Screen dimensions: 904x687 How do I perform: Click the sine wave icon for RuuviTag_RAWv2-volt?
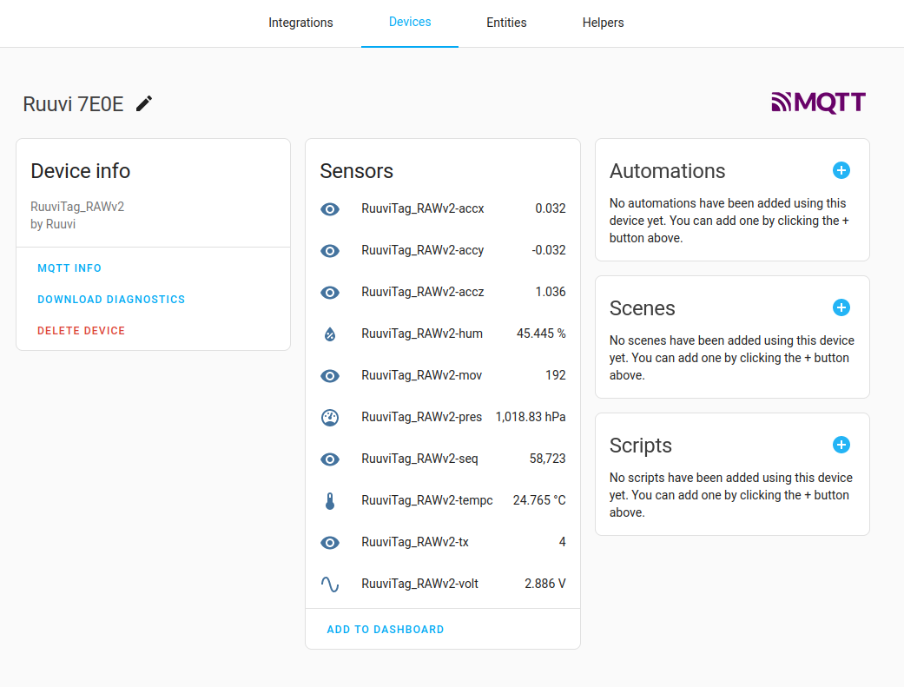coord(330,585)
